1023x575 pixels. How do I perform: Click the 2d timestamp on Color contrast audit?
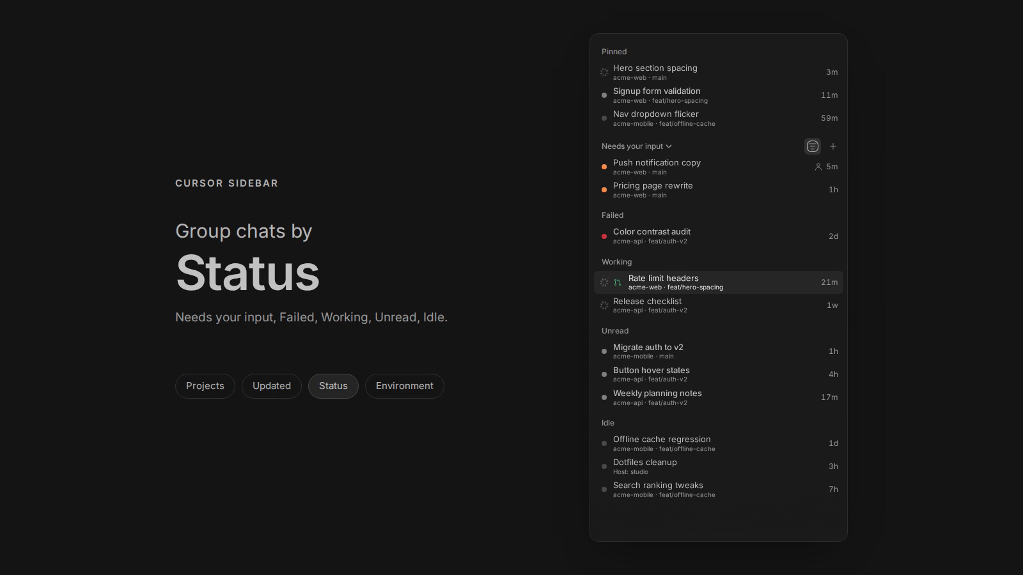[833, 236]
